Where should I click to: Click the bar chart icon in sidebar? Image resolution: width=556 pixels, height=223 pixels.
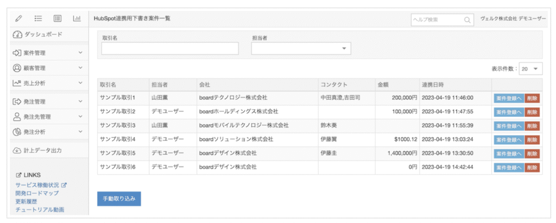(x=77, y=18)
